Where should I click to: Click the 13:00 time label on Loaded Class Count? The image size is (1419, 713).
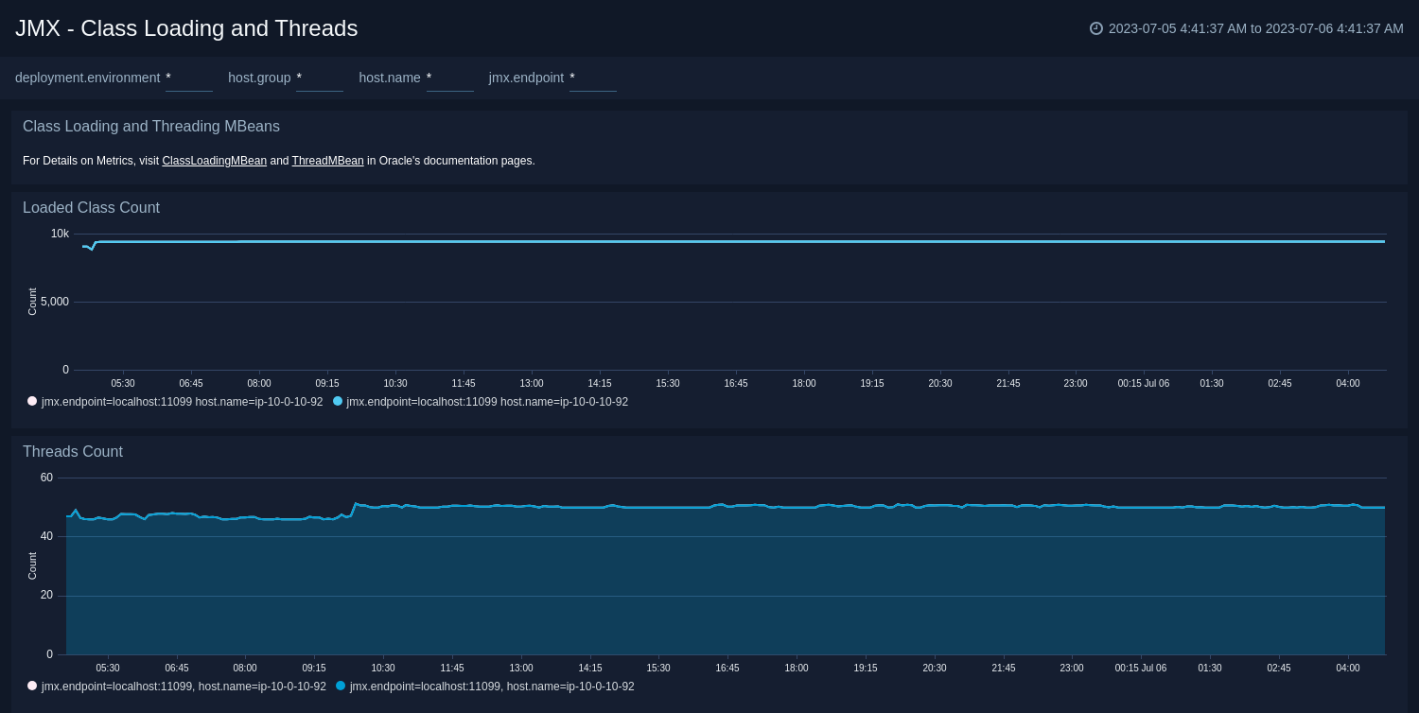tap(532, 383)
